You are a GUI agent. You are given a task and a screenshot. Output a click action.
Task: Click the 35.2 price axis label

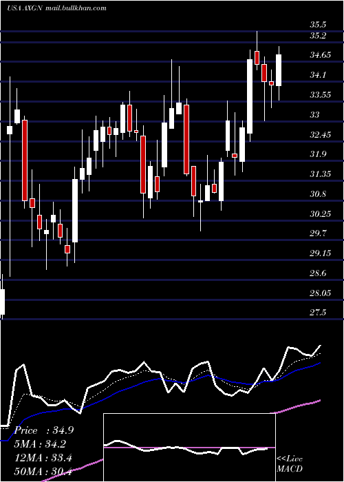[x=318, y=36]
